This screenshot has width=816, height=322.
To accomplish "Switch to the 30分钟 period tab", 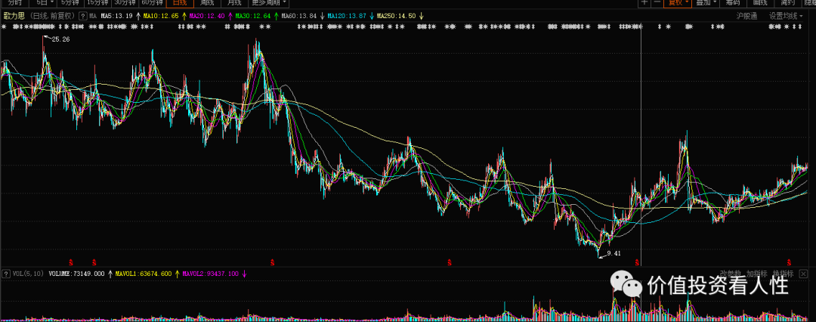I will (x=126, y=2).
